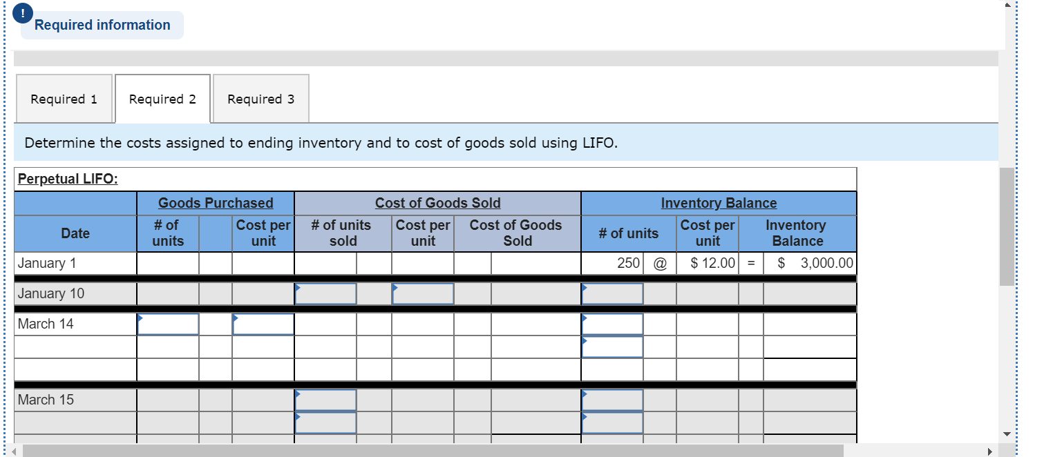This screenshot has height=457, width=1053.
Task: Click the second March 15 units sold cell
Action: pos(325,421)
